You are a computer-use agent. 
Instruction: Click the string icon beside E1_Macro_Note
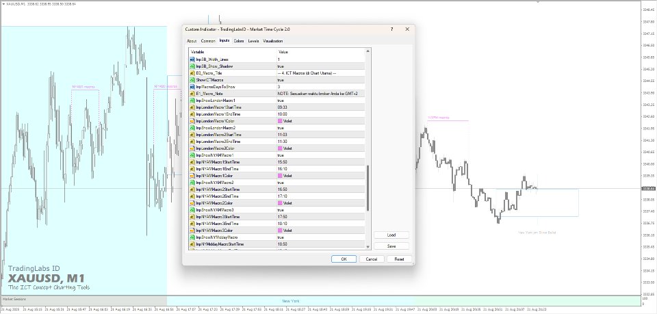(x=192, y=94)
